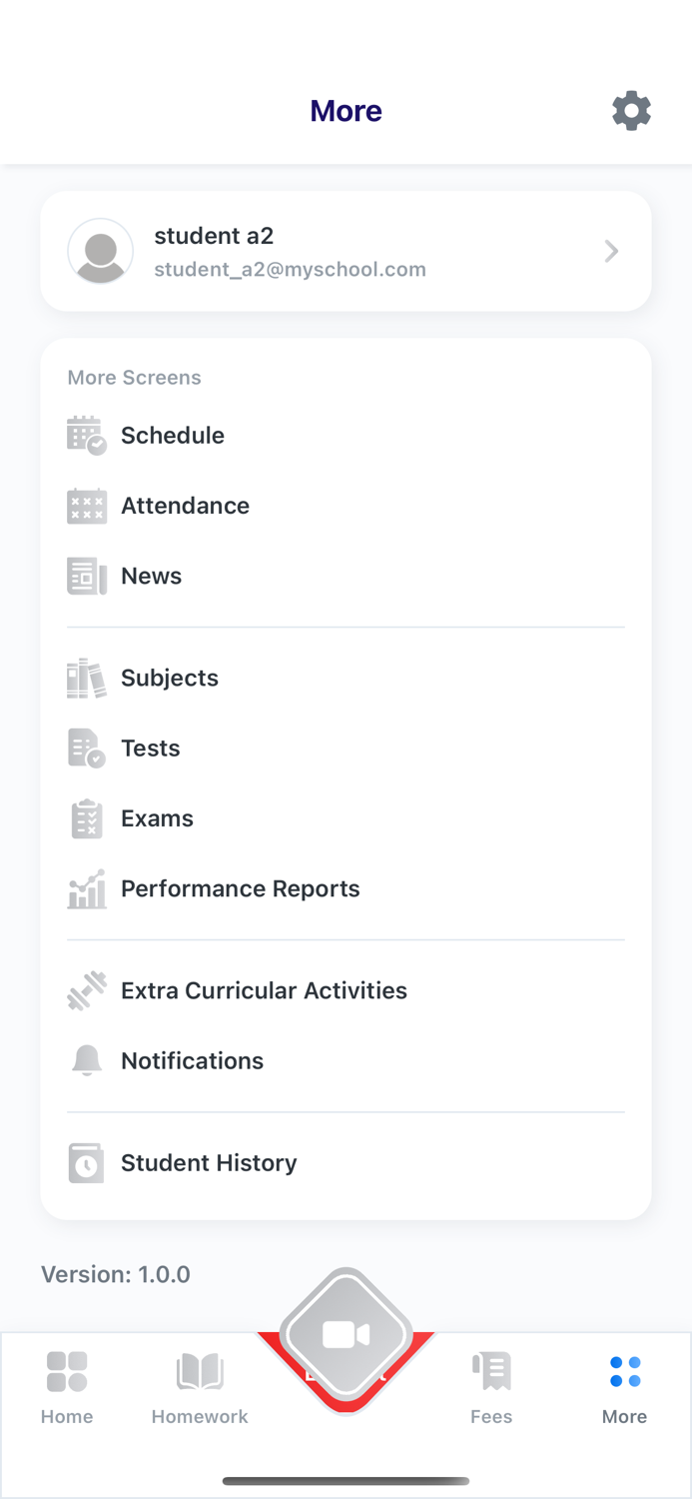The width and height of the screenshot is (692, 1499).
Task: Expand profile with chevron arrow
Action: point(612,251)
